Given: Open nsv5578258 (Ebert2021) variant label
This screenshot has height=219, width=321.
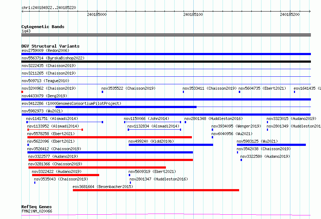Looking at the screenshot, I should tap(51, 134).
